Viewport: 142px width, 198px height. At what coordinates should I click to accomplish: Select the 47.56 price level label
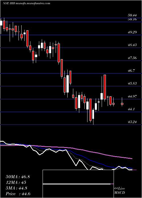click(132, 58)
